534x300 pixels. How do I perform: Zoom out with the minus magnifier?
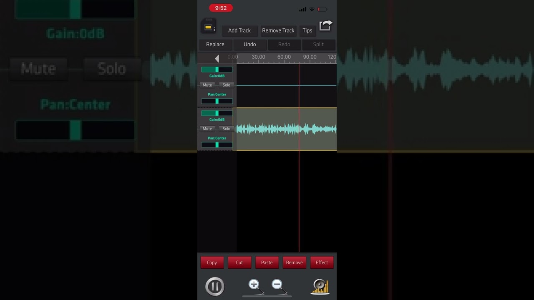[x=279, y=286]
